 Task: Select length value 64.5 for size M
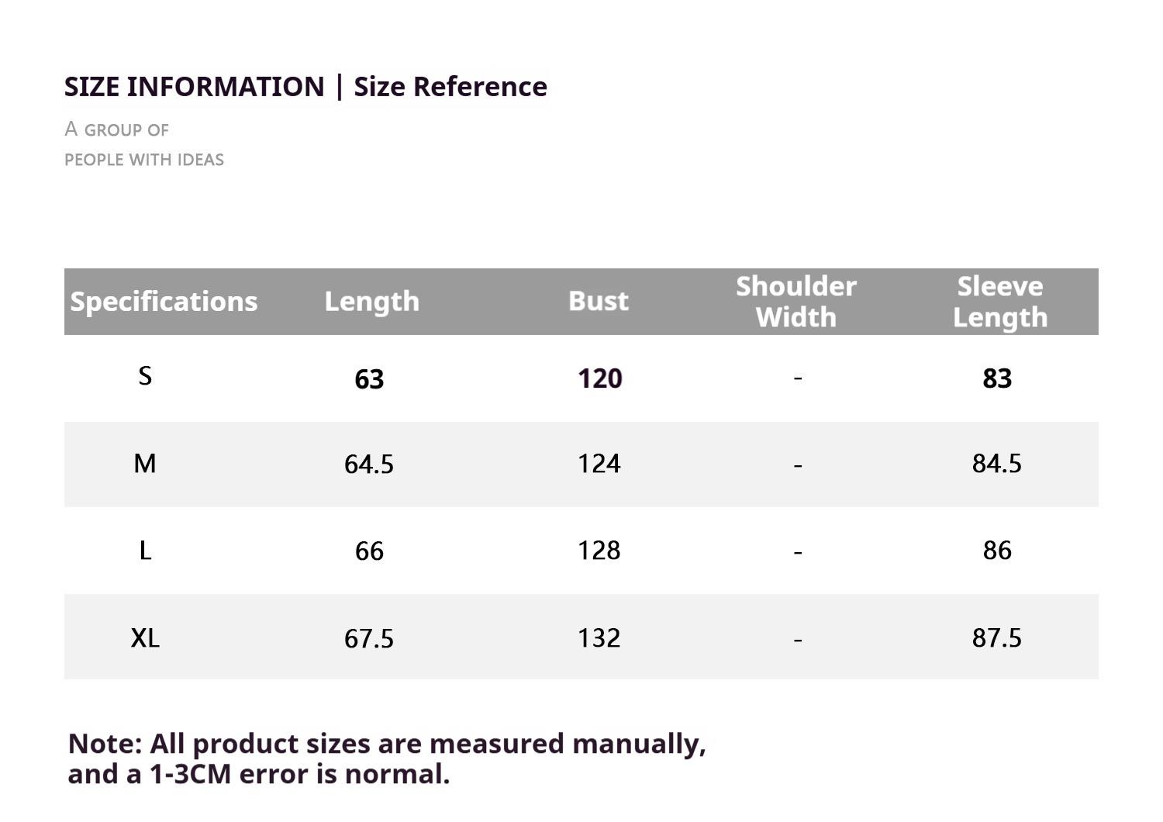click(x=369, y=465)
